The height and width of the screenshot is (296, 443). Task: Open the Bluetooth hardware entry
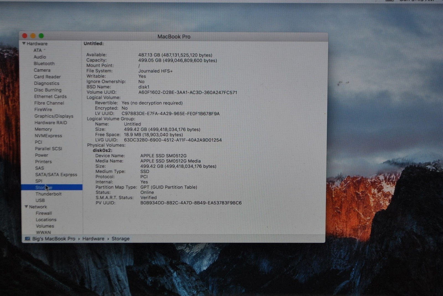(x=44, y=64)
